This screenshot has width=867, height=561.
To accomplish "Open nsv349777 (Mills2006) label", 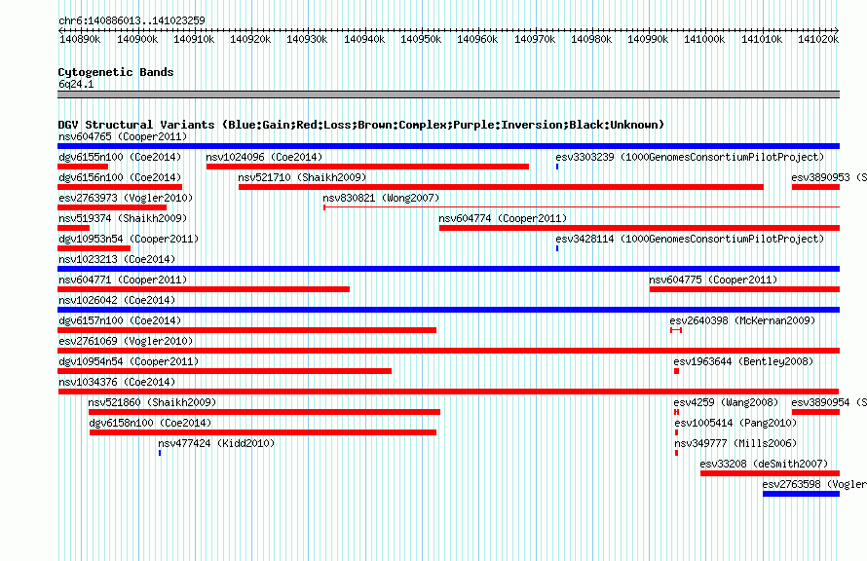I will point(735,443).
